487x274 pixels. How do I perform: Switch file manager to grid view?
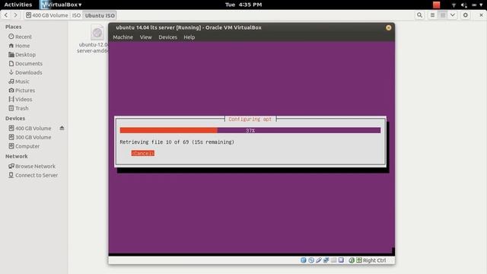443,15
